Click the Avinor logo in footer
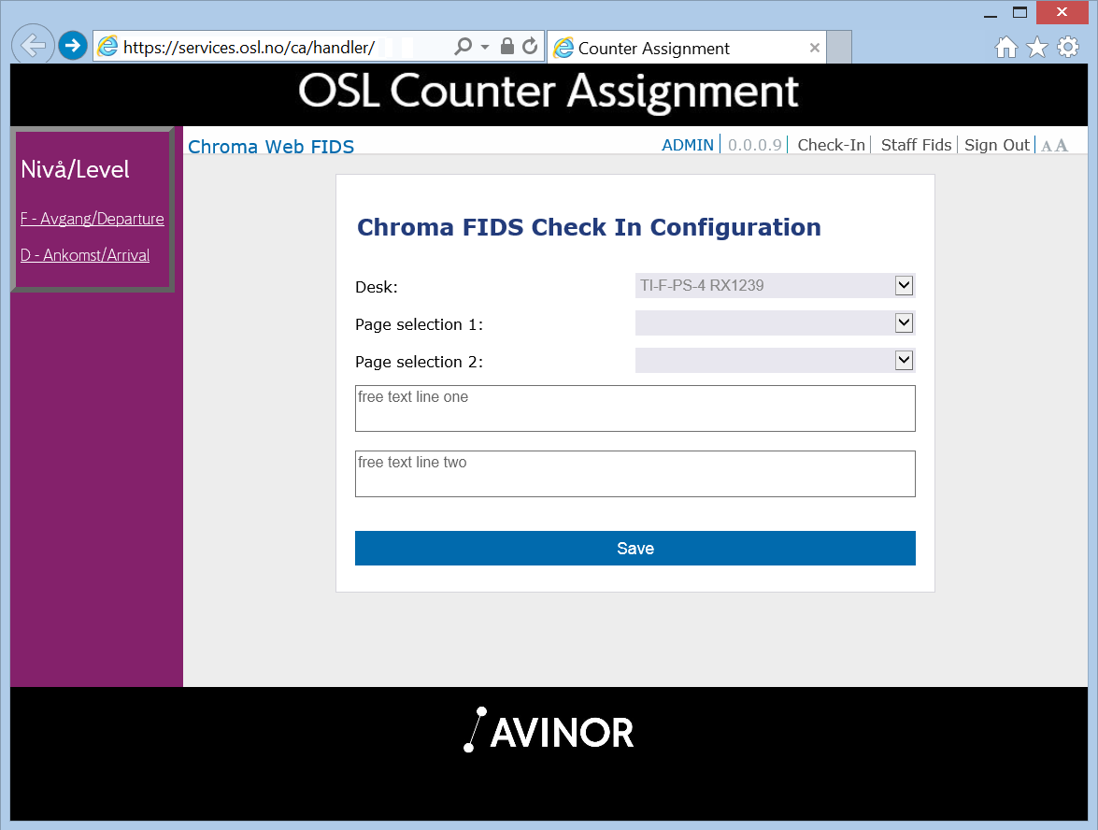 (549, 731)
